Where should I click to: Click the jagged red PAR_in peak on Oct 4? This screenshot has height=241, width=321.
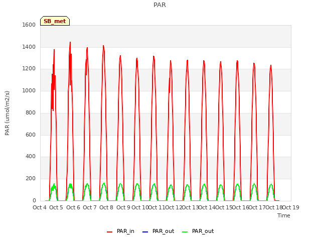[x=54, y=50]
